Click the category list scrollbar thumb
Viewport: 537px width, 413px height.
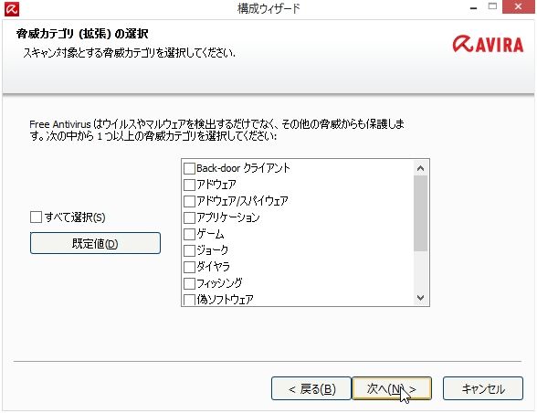[x=420, y=213]
